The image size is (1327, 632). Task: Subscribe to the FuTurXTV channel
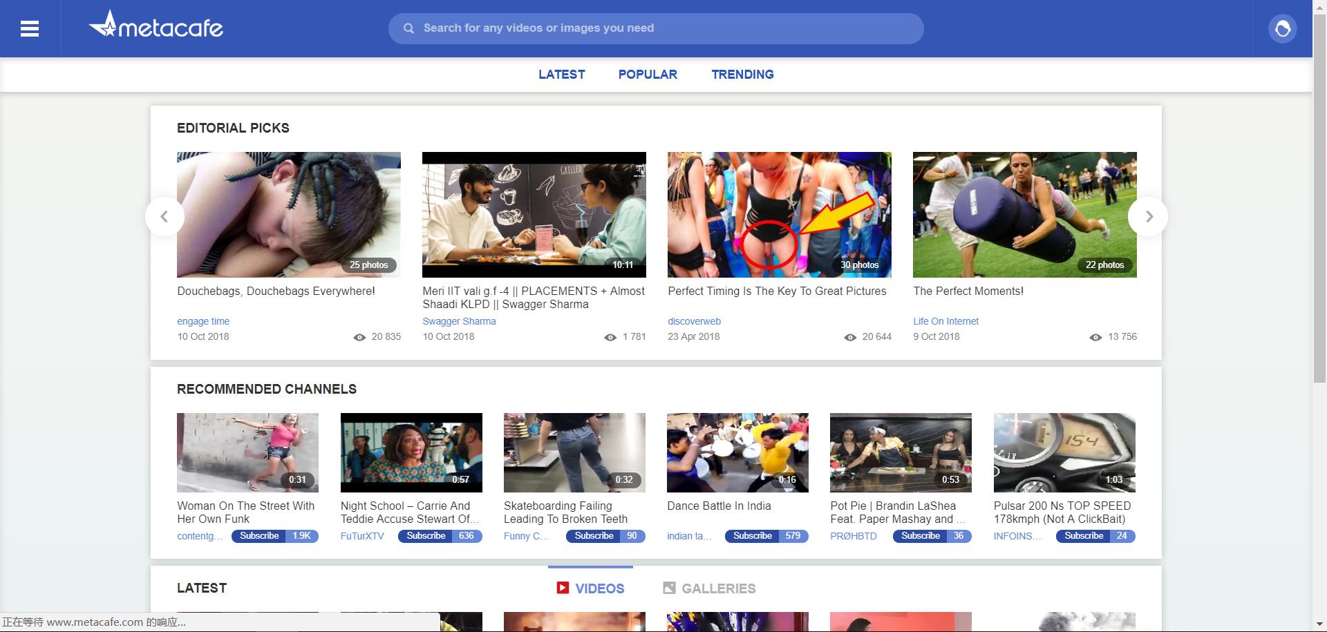pos(425,536)
